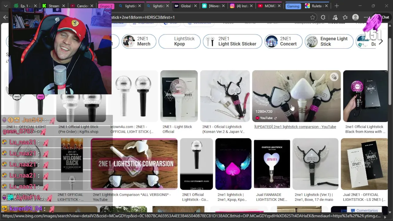The width and height of the screenshot is (393, 221).
Task: Add this page to favorites star
Action: click(x=313, y=17)
